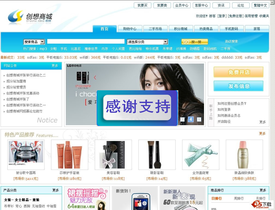The width and height of the screenshot is (275, 210).
Task: Click the 莎婷护手套装 product thumbnail
Action: [x=70, y=155]
